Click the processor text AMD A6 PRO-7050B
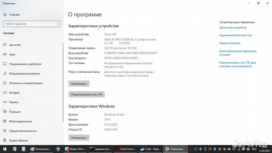Screen dimensions: 272x153 click(x=130, y=41)
